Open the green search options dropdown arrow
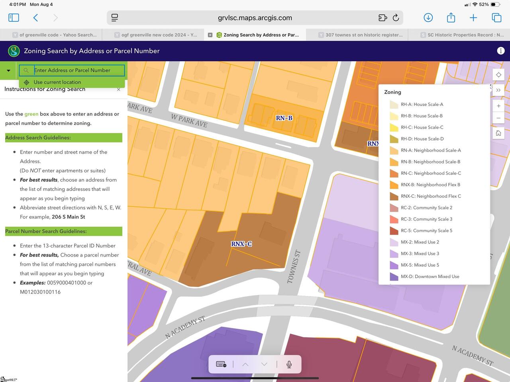This screenshot has height=382, width=510. pos(8,70)
